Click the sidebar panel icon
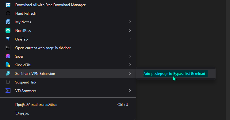The height and width of the screenshot is (120, 230). [x=8, y=48]
